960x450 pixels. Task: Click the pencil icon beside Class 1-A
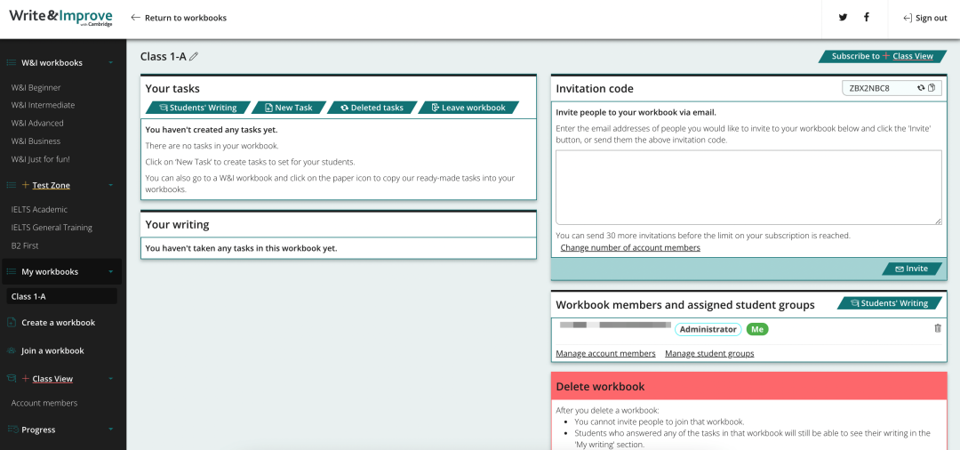[x=194, y=57]
